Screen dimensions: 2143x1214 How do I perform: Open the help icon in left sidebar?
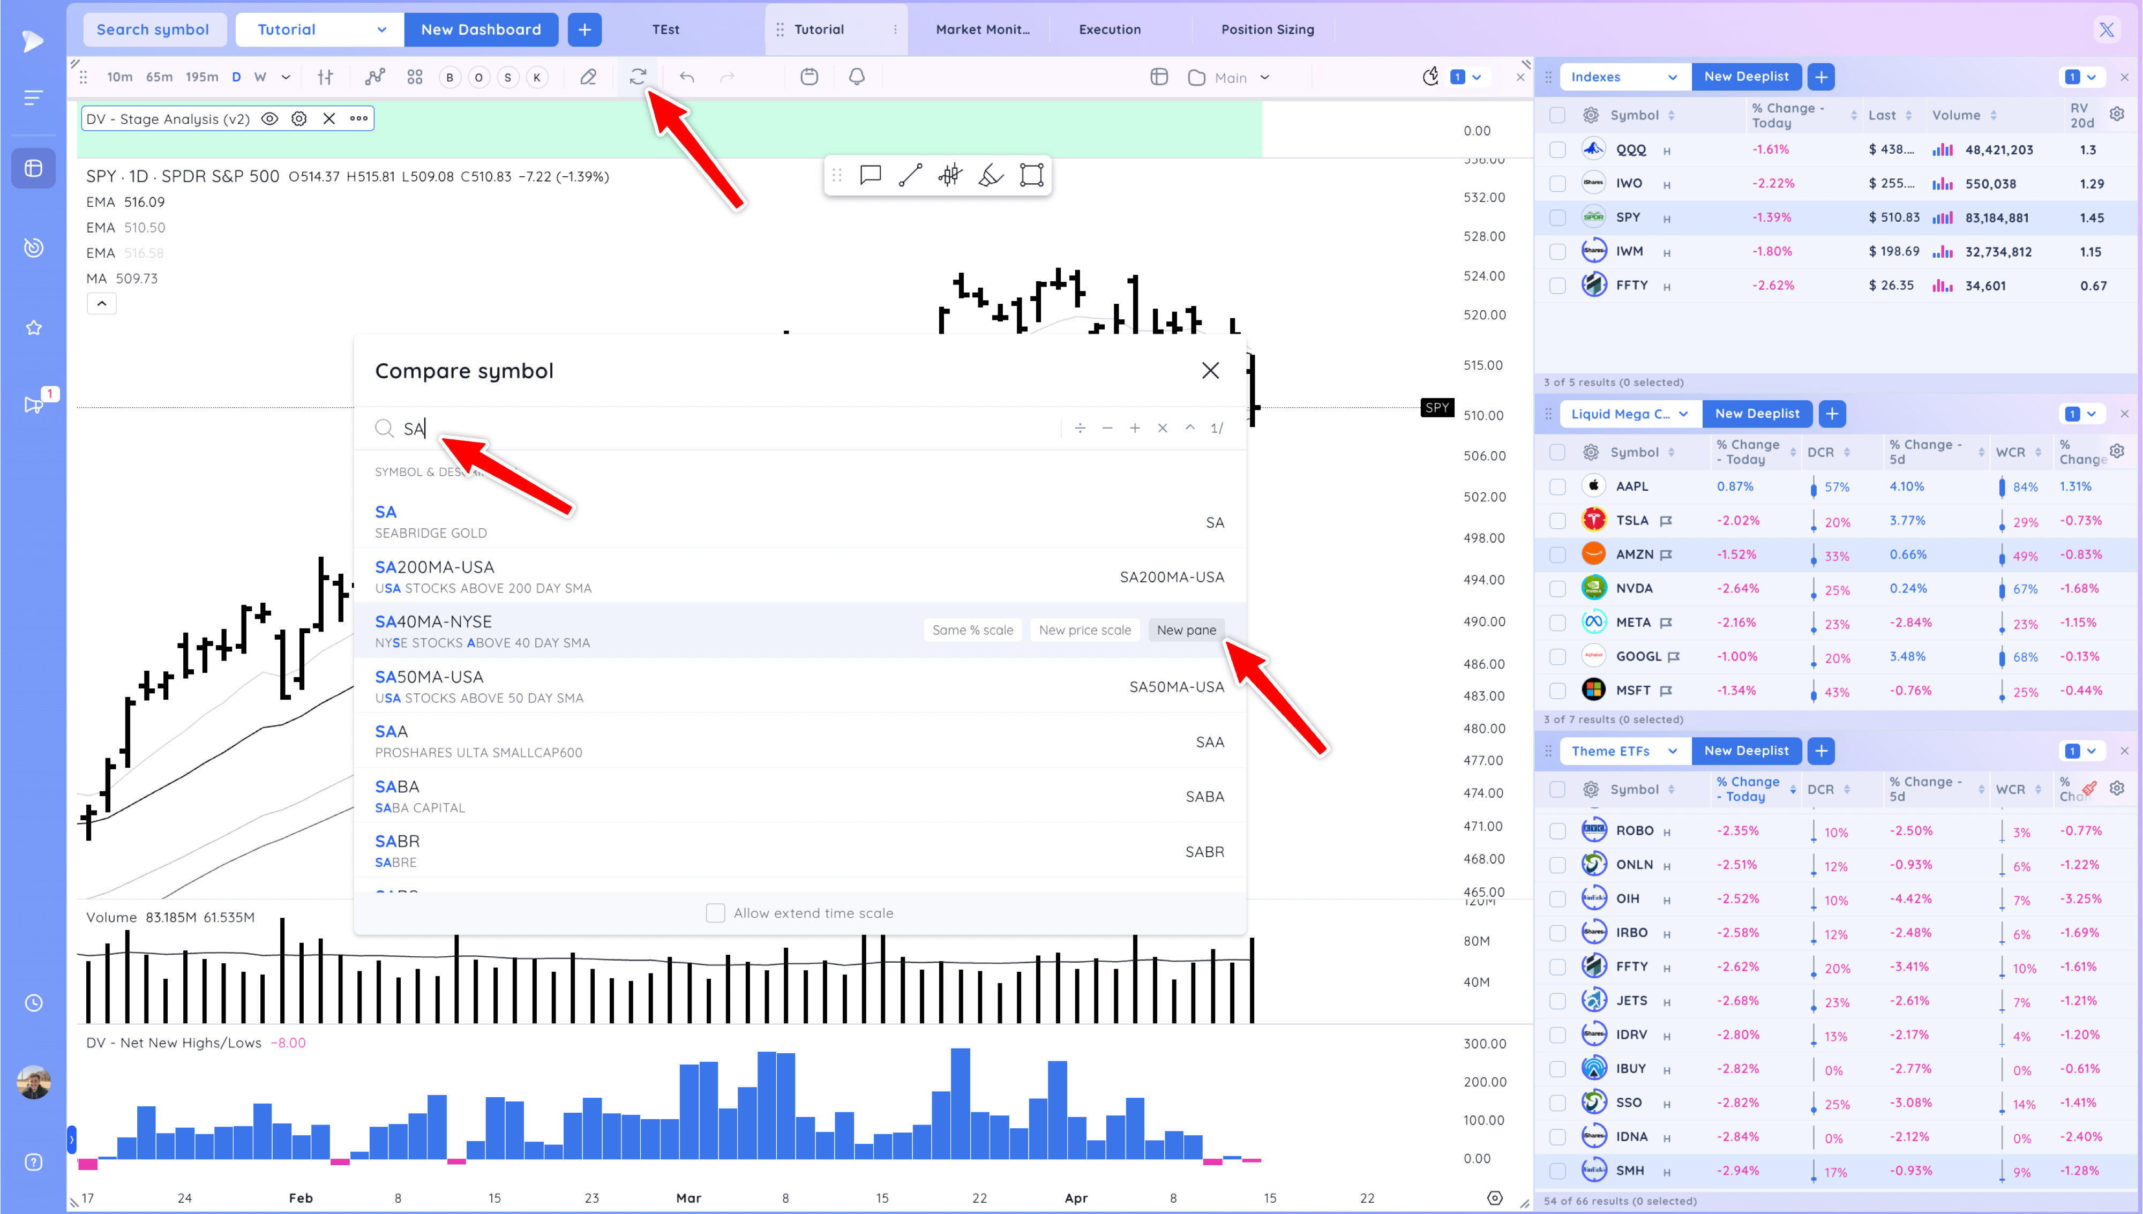pos(33,1161)
